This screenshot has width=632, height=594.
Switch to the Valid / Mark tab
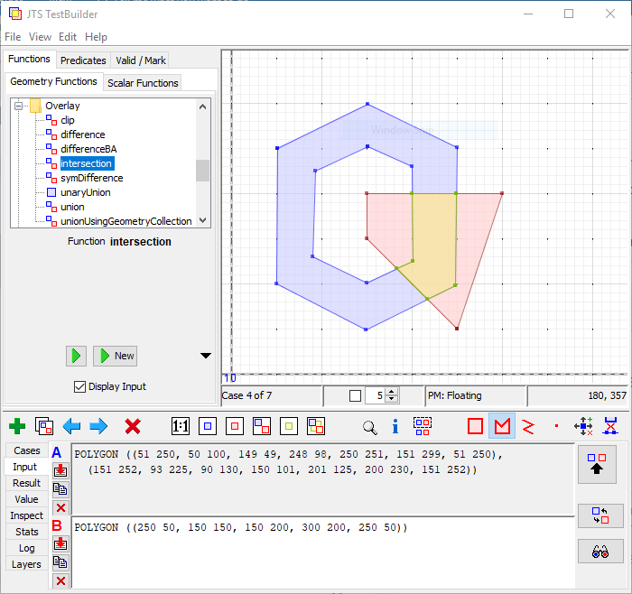(141, 60)
